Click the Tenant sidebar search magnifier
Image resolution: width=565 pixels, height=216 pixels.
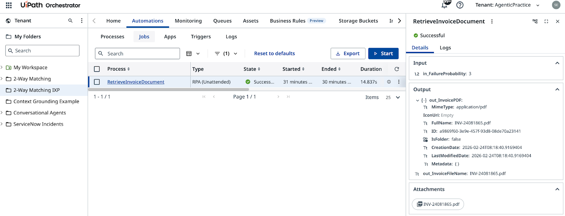pyautogui.click(x=70, y=21)
